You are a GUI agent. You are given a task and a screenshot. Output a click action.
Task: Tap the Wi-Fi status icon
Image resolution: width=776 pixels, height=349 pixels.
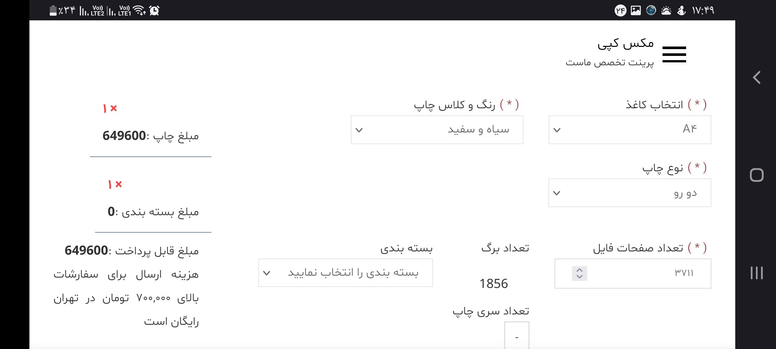(140, 11)
